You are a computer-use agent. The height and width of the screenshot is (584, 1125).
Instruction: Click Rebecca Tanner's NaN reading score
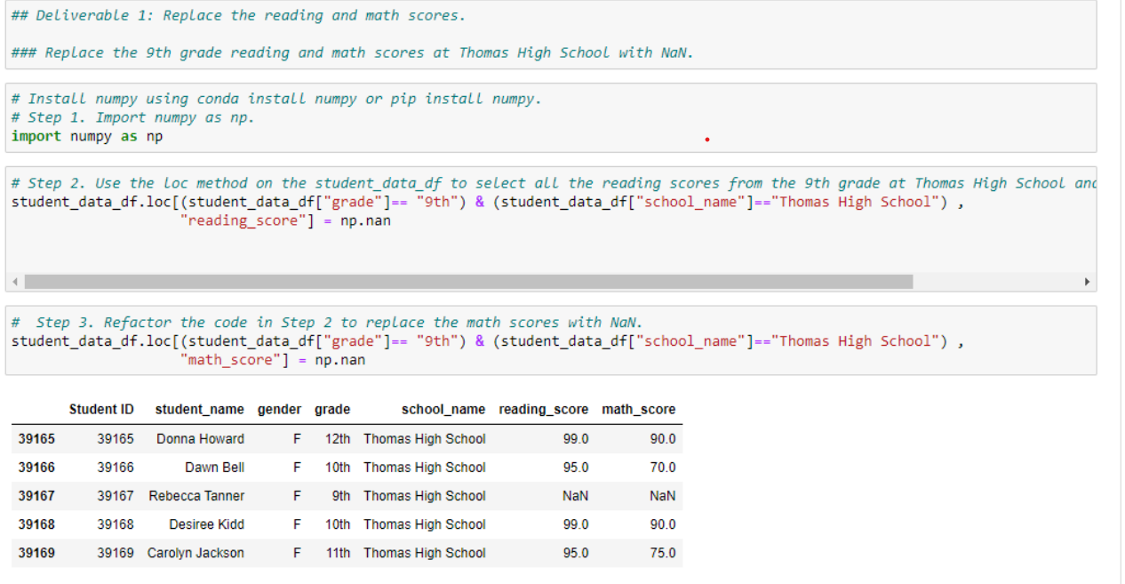(575, 496)
